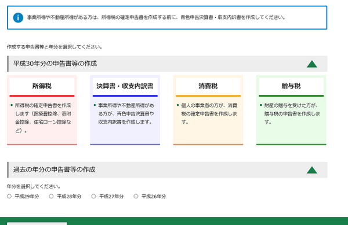This screenshot has height=225, width=348.
Task: Click the 過去の年分の申告書等の作成 heading text
Action: (54, 169)
